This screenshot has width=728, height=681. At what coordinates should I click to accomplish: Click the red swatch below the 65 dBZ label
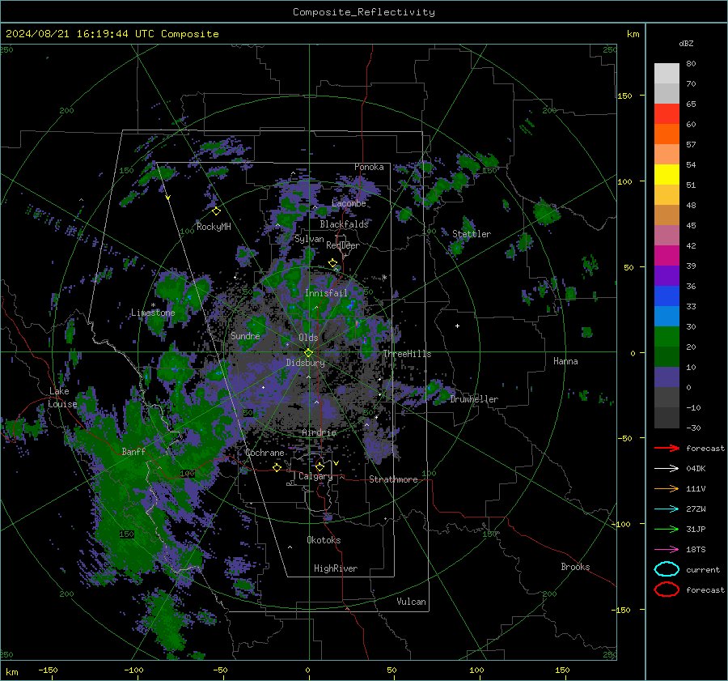[x=667, y=114]
